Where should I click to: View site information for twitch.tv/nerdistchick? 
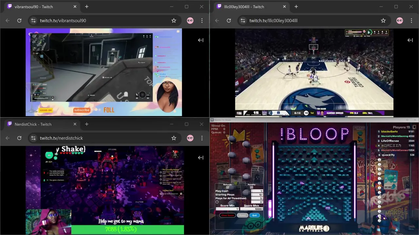[33, 138]
